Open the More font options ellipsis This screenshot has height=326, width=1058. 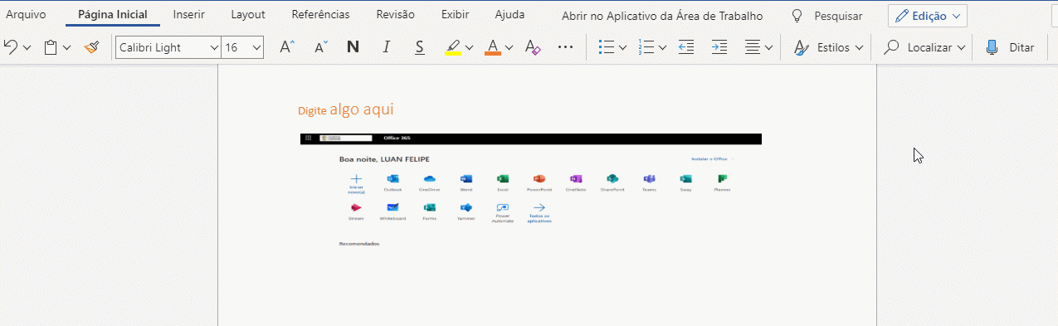(x=566, y=47)
